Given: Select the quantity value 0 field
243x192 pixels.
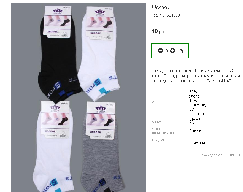Looking at the screenshot, I should 167,51.
